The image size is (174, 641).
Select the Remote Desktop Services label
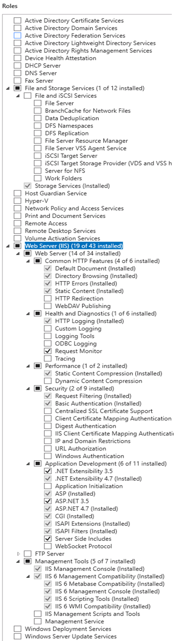tap(60, 231)
